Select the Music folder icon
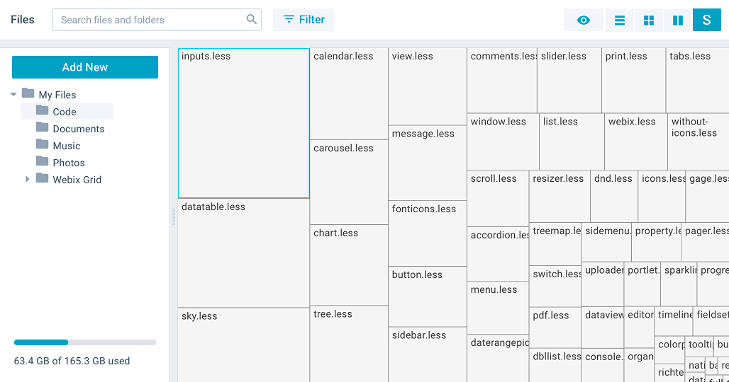 click(43, 145)
